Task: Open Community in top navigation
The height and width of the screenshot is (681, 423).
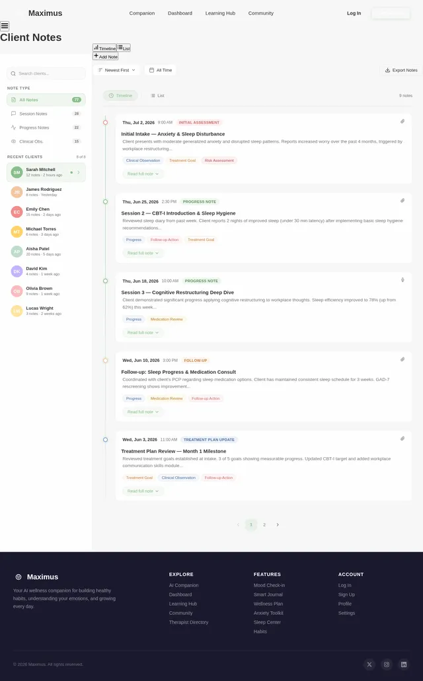Action: [261, 13]
